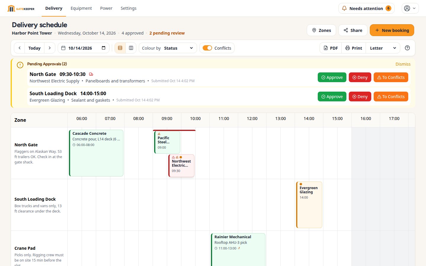
Task: Click the Harbor Point Tower project name
Action: pos(32,33)
